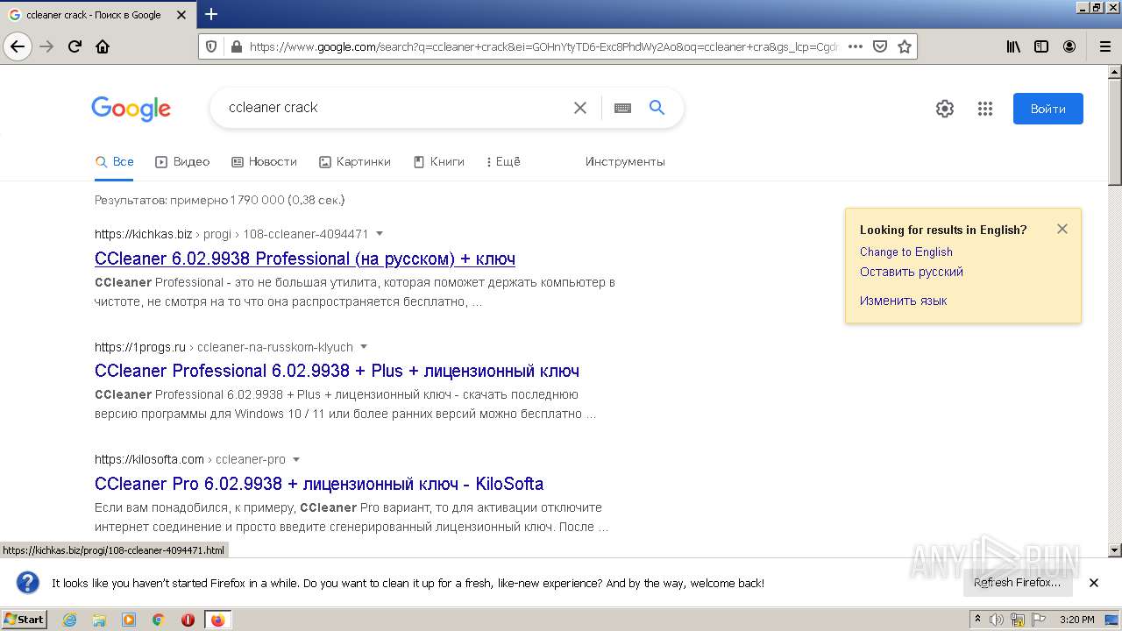Go back to the previous page

coord(18,46)
